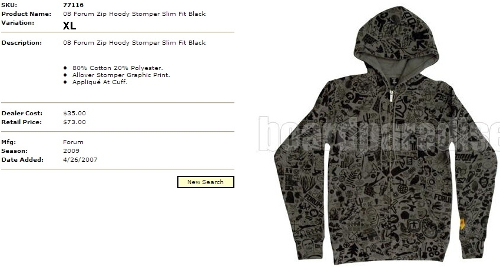
Task: Click the watermark text over the hoodie
Action: [x=379, y=134]
